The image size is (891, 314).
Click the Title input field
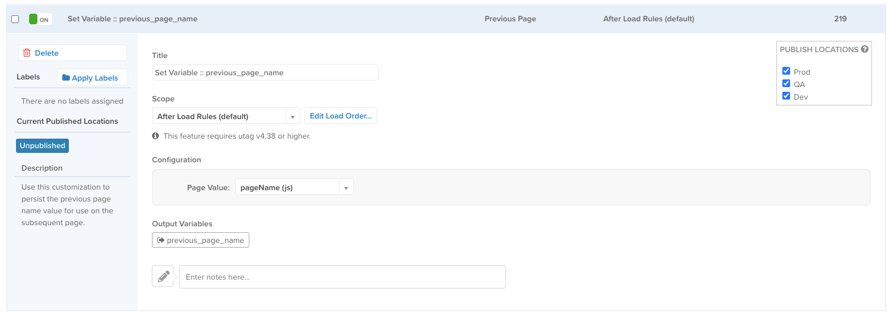point(265,72)
